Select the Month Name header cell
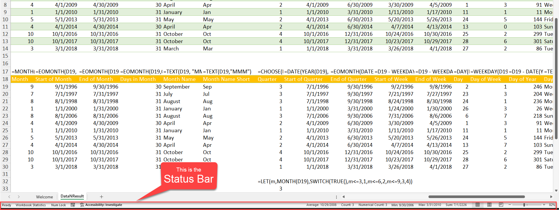 tap(179, 79)
